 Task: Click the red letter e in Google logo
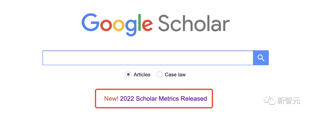click(x=148, y=25)
